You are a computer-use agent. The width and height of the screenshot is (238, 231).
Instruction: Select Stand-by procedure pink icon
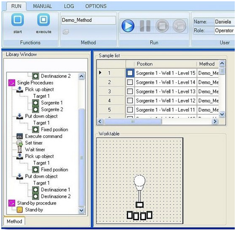coord(12,203)
